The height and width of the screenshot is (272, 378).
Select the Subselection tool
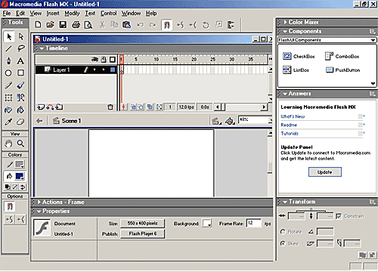(x=21, y=37)
